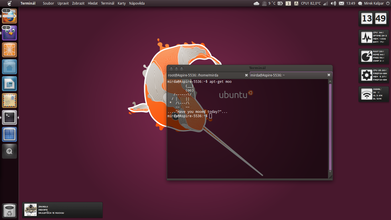Click the gear process monitor widget

(366, 75)
